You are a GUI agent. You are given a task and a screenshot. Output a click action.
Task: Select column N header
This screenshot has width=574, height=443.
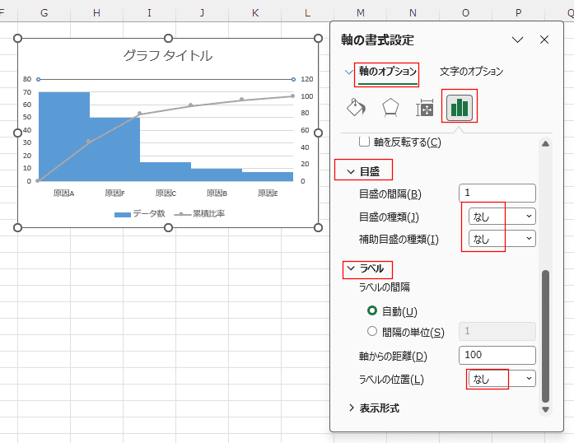(413, 13)
